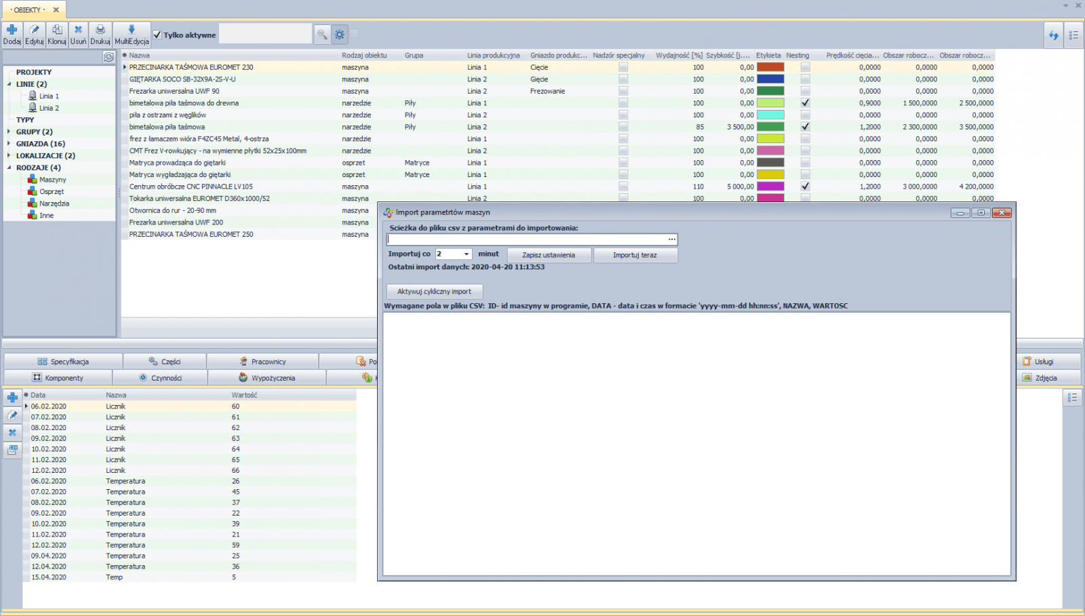Switch to the Części tab
The width and height of the screenshot is (1085, 616).
pos(165,362)
